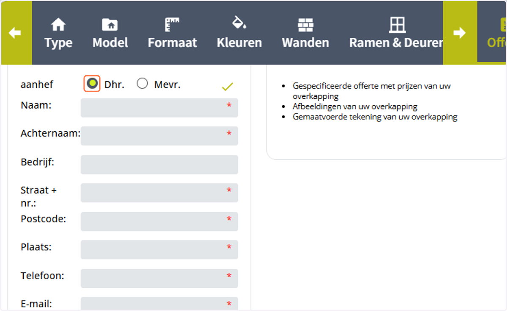Click the folder-house icon above Model
This screenshot has height=311, width=507.
point(110,25)
